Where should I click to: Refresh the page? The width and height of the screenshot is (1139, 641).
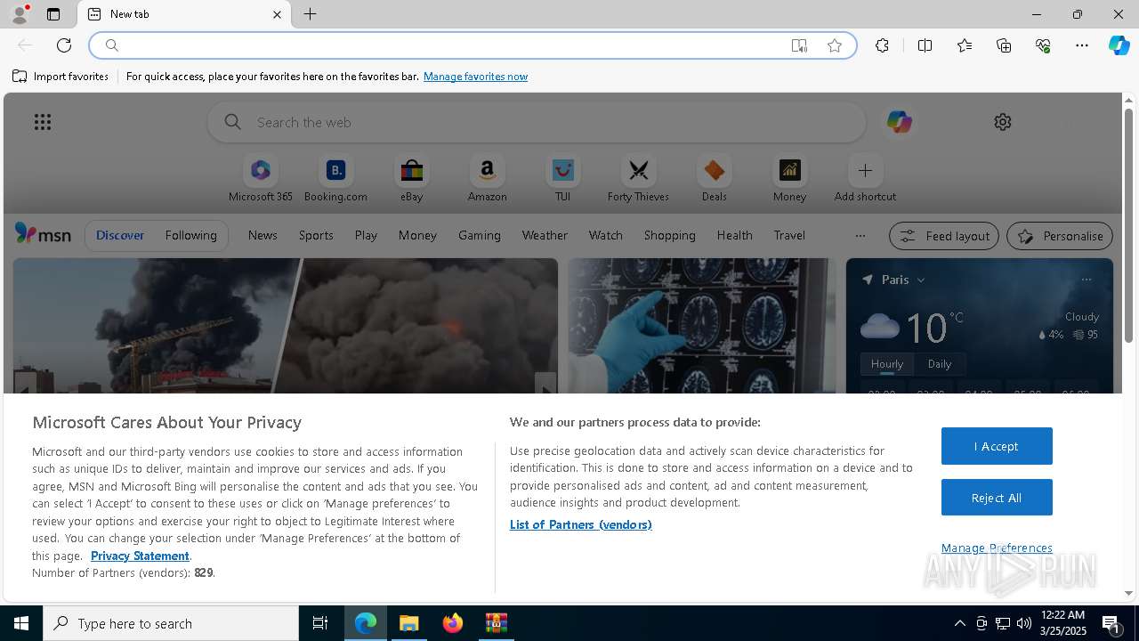[x=64, y=45]
